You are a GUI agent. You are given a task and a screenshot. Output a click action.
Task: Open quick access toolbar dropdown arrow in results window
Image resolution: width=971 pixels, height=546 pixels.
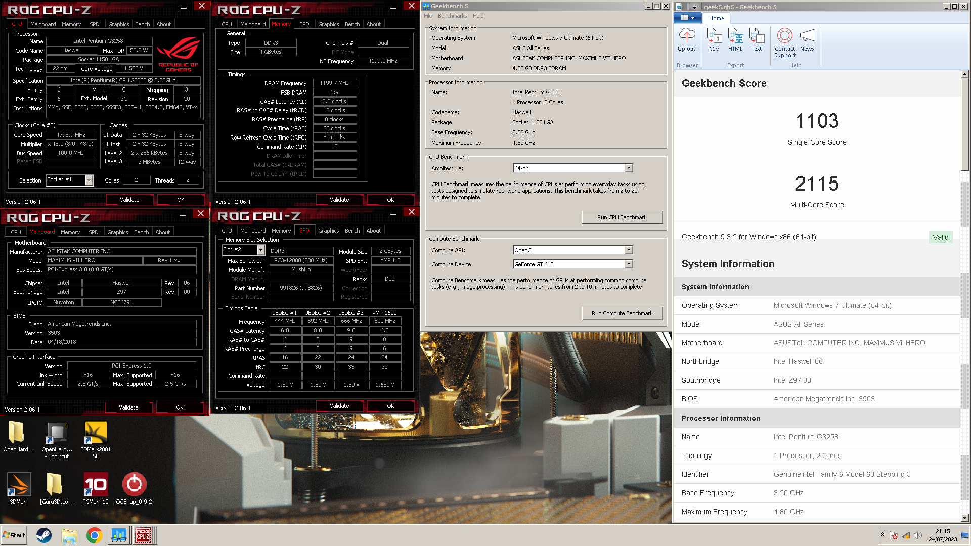[694, 7]
